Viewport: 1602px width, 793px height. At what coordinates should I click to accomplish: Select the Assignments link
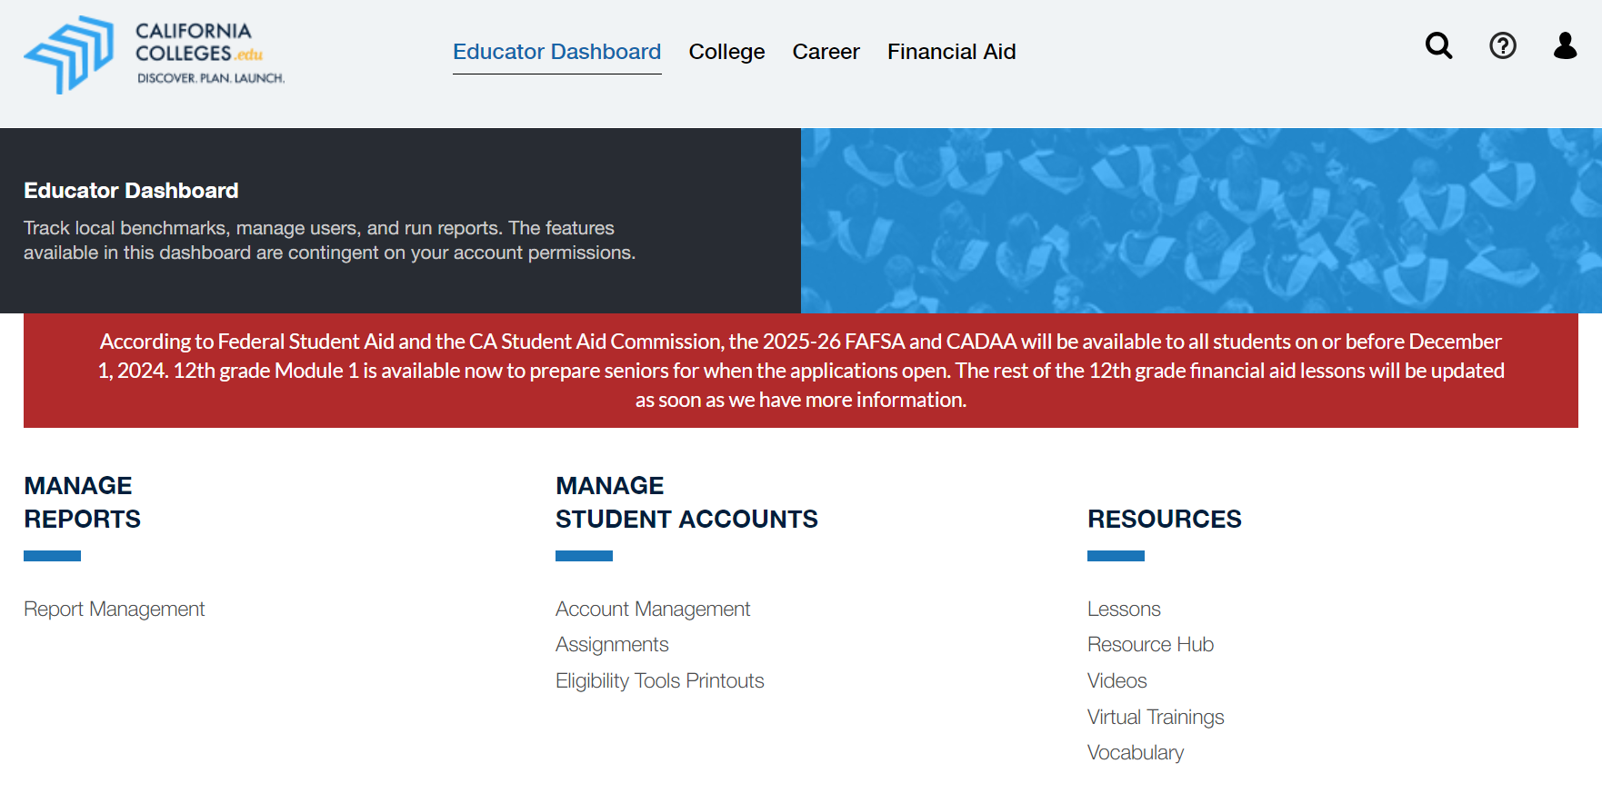click(612, 644)
